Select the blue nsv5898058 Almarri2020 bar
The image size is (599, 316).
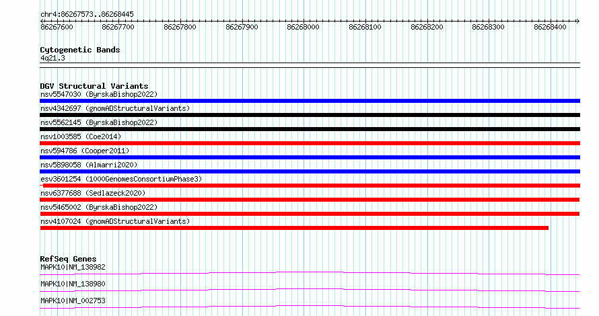point(310,171)
